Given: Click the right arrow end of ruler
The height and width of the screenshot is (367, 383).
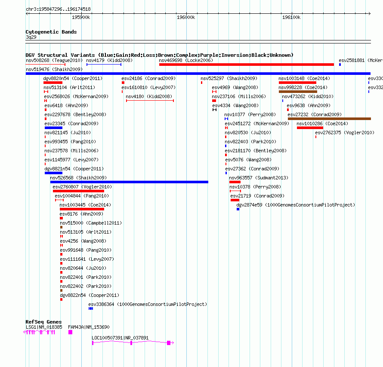Looking at the screenshot, I should 369,13.
